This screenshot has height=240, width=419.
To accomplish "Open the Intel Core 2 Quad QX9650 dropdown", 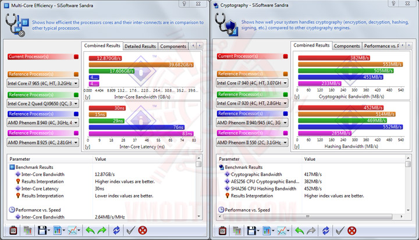I will point(42,104).
